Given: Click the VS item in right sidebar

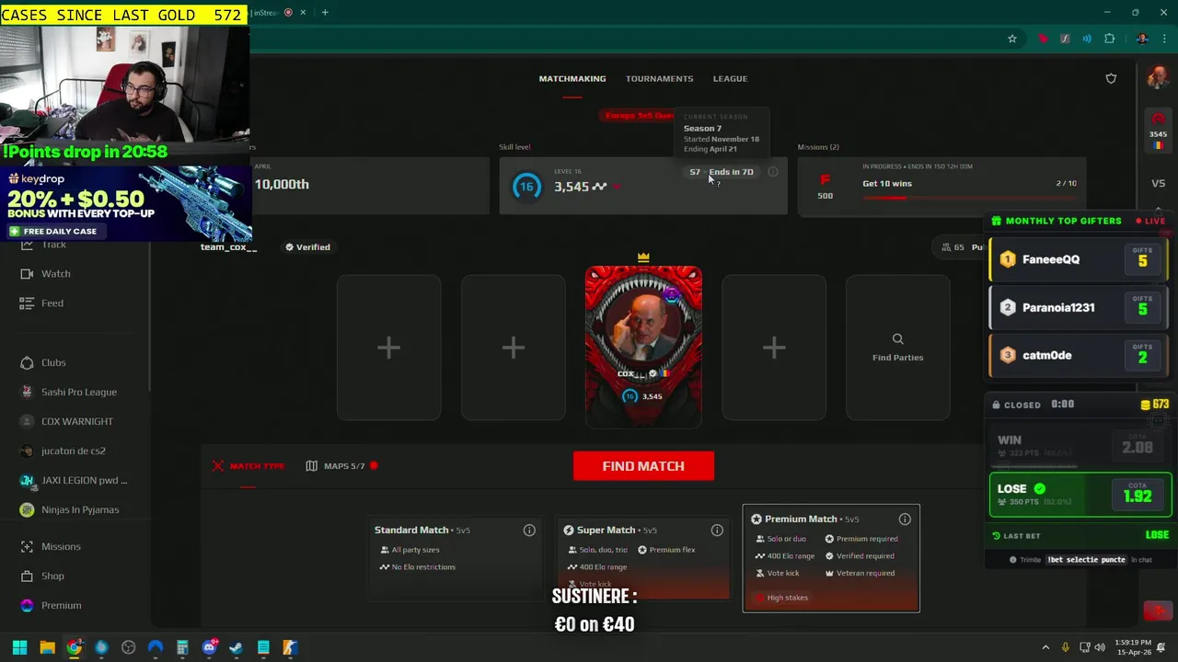Looking at the screenshot, I should [x=1158, y=184].
